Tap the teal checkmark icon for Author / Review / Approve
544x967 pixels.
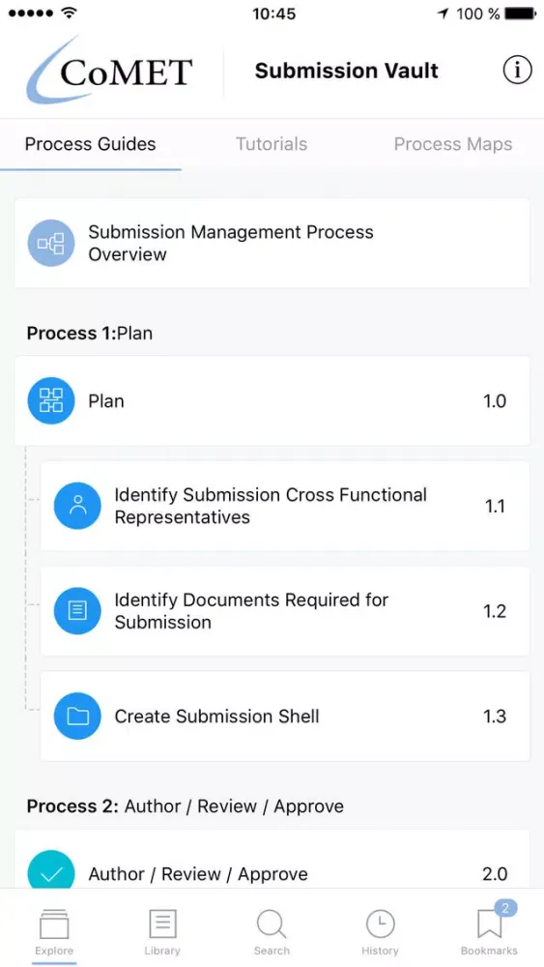(51, 869)
